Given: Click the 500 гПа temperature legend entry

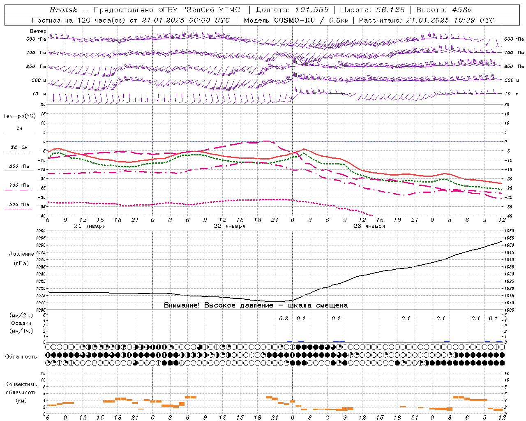Looking at the screenshot, I should [19, 204].
